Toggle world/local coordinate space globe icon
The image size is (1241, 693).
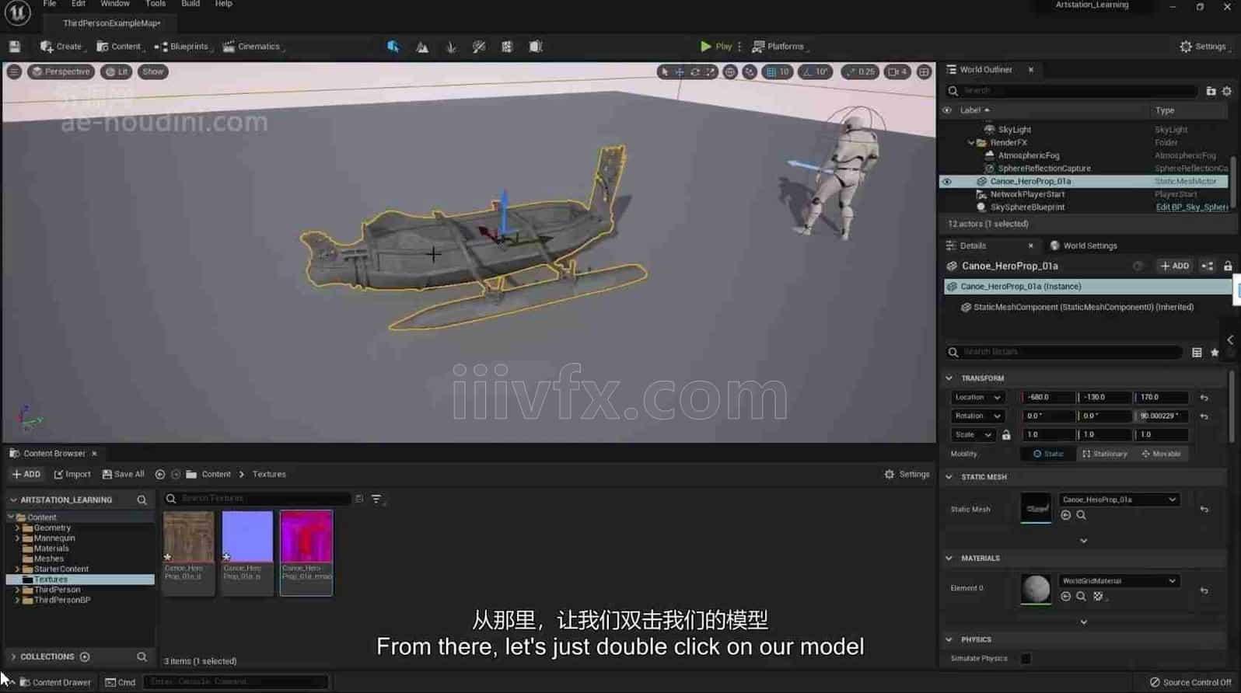pos(730,71)
